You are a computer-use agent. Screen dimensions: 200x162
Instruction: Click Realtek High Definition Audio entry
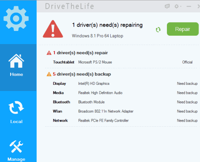click(x=100, y=93)
